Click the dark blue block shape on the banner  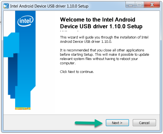pyautogui.click(x=13, y=76)
